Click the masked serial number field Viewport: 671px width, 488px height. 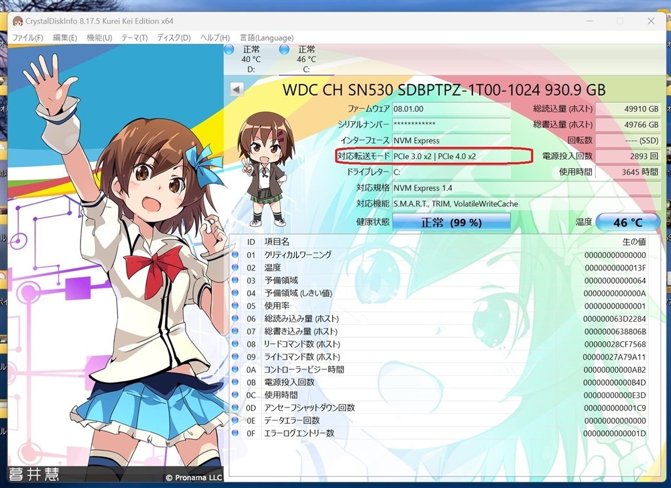(x=451, y=124)
